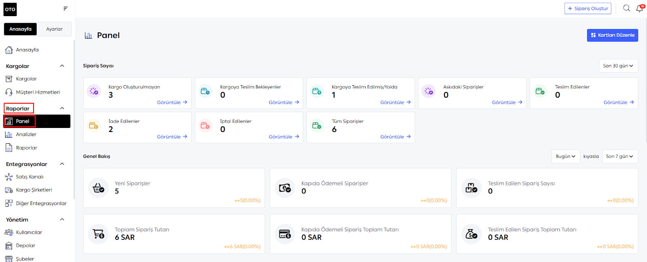647x262 pixels.
Task: Click the OTO logo
Action: pyautogui.click(x=10, y=9)
